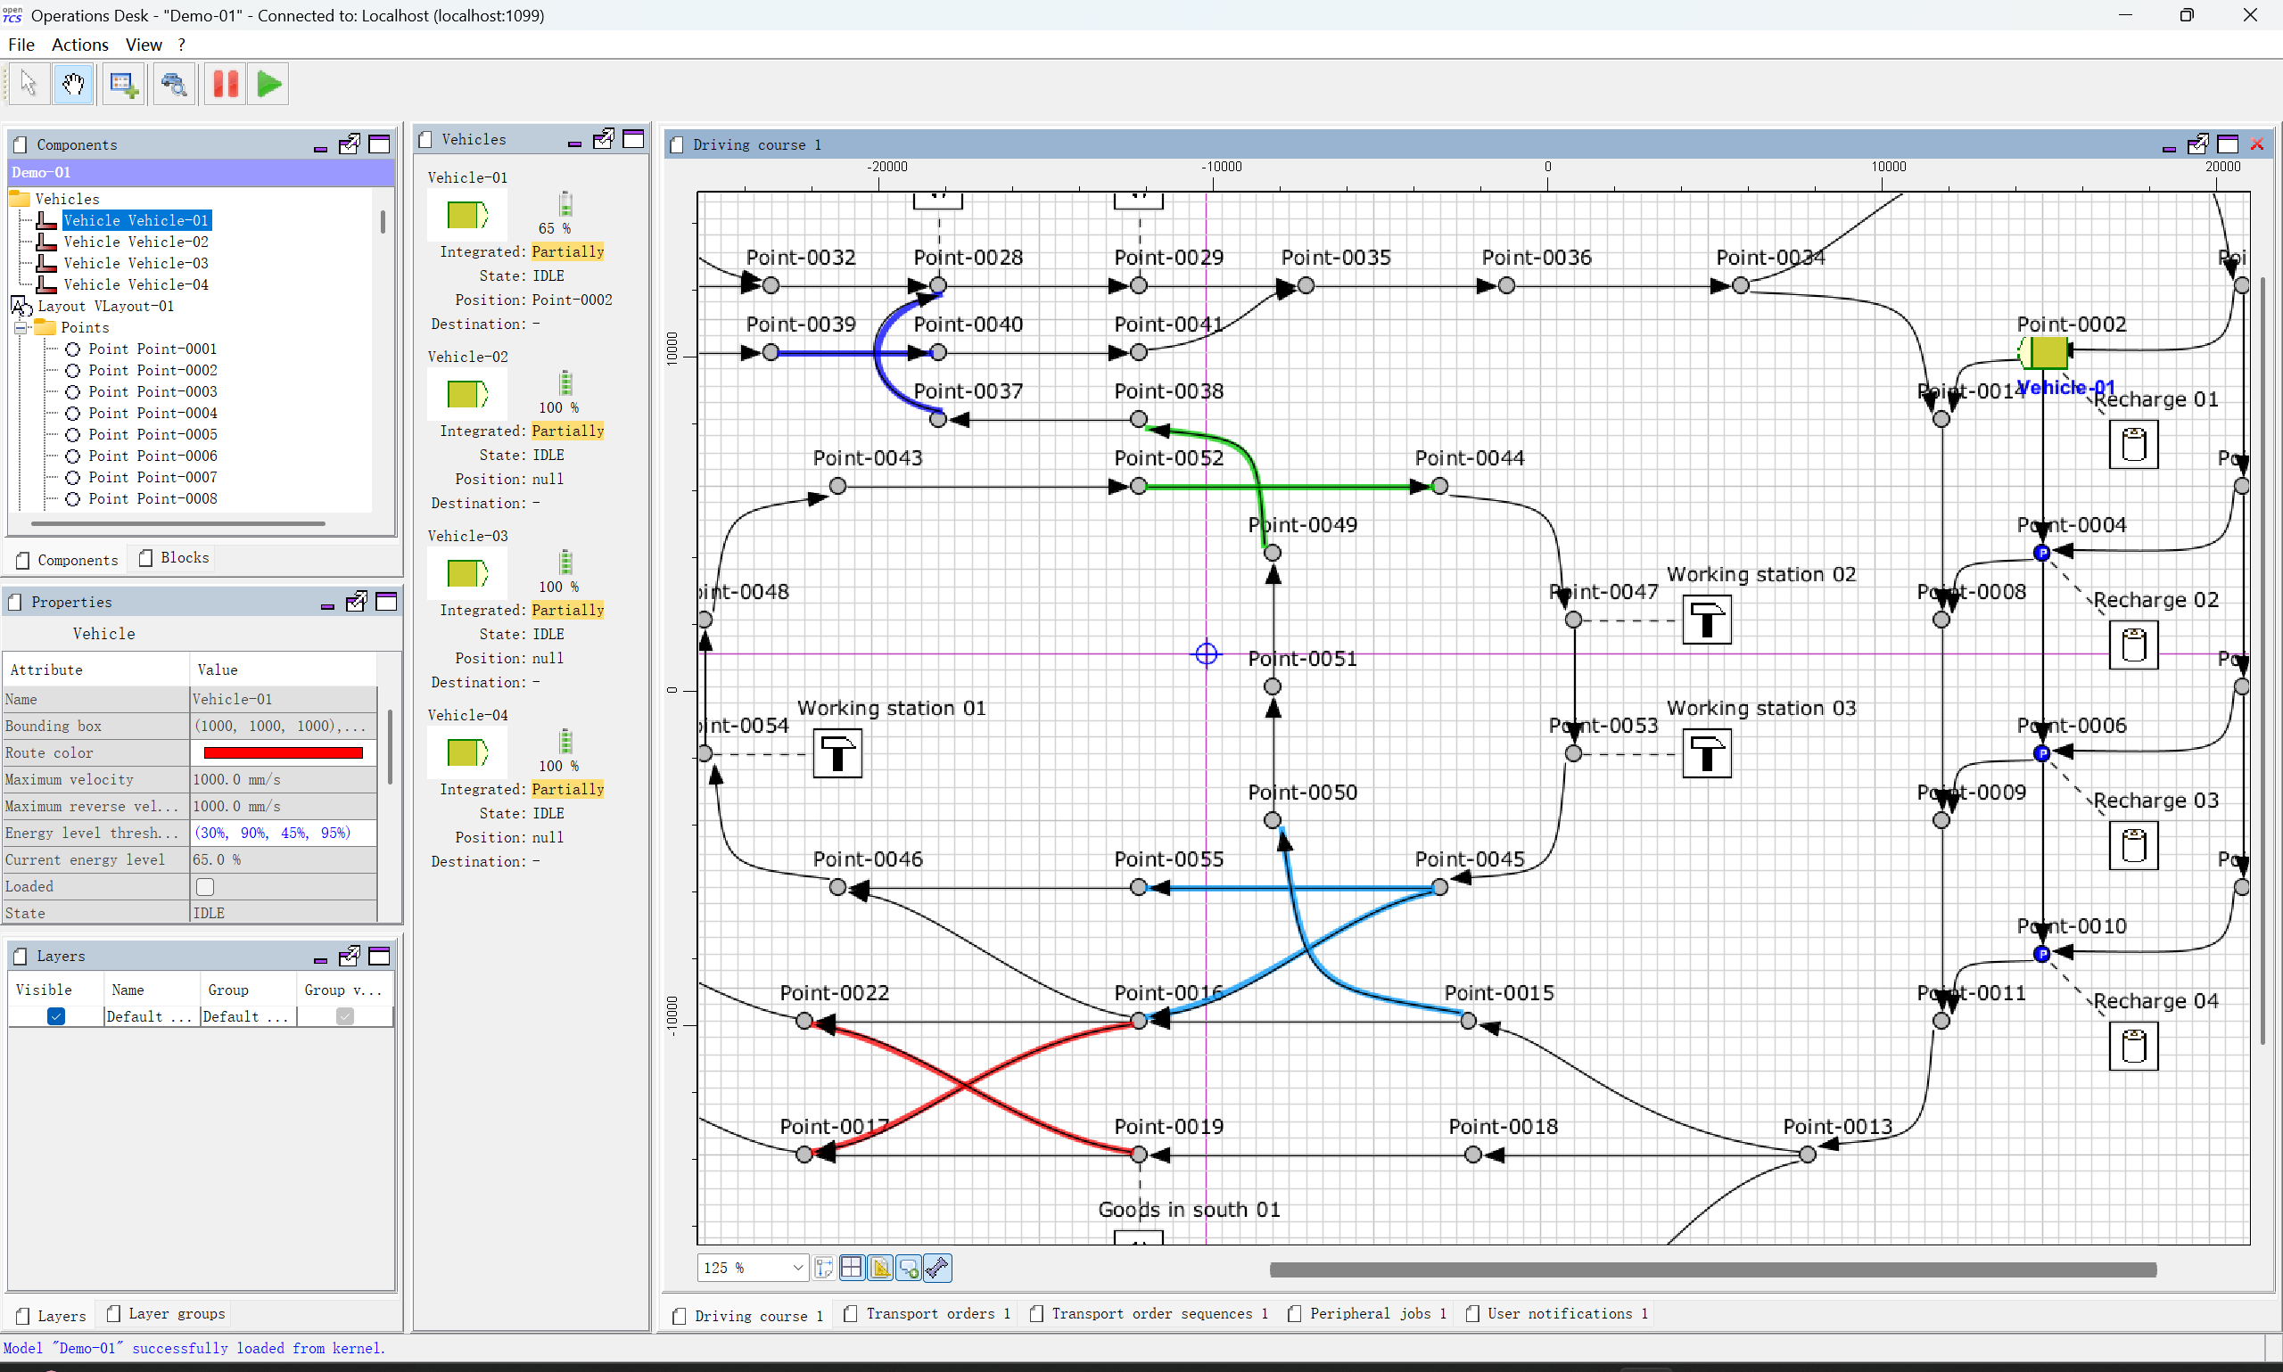Toggle the grid display button
This screenshot has height=1372, width=2283.
pyautogui.click(x=852, y=1268)
